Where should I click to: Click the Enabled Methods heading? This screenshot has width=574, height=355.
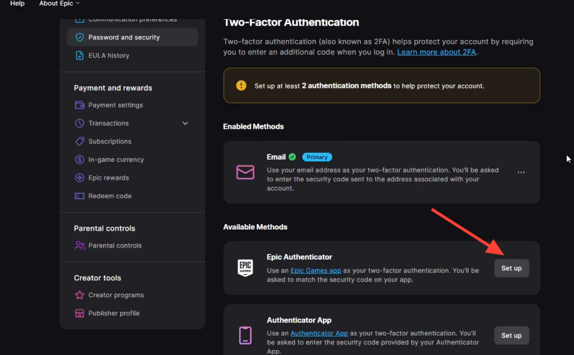coord(253,127)
